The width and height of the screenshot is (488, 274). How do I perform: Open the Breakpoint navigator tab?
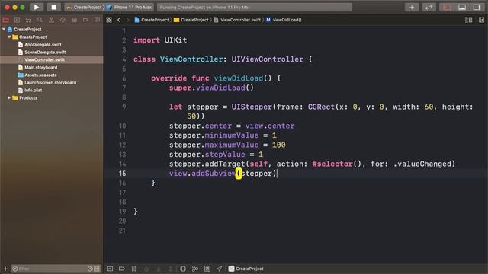point(85,20)
